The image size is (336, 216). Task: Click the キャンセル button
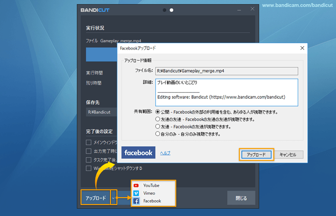coord(288,154)
